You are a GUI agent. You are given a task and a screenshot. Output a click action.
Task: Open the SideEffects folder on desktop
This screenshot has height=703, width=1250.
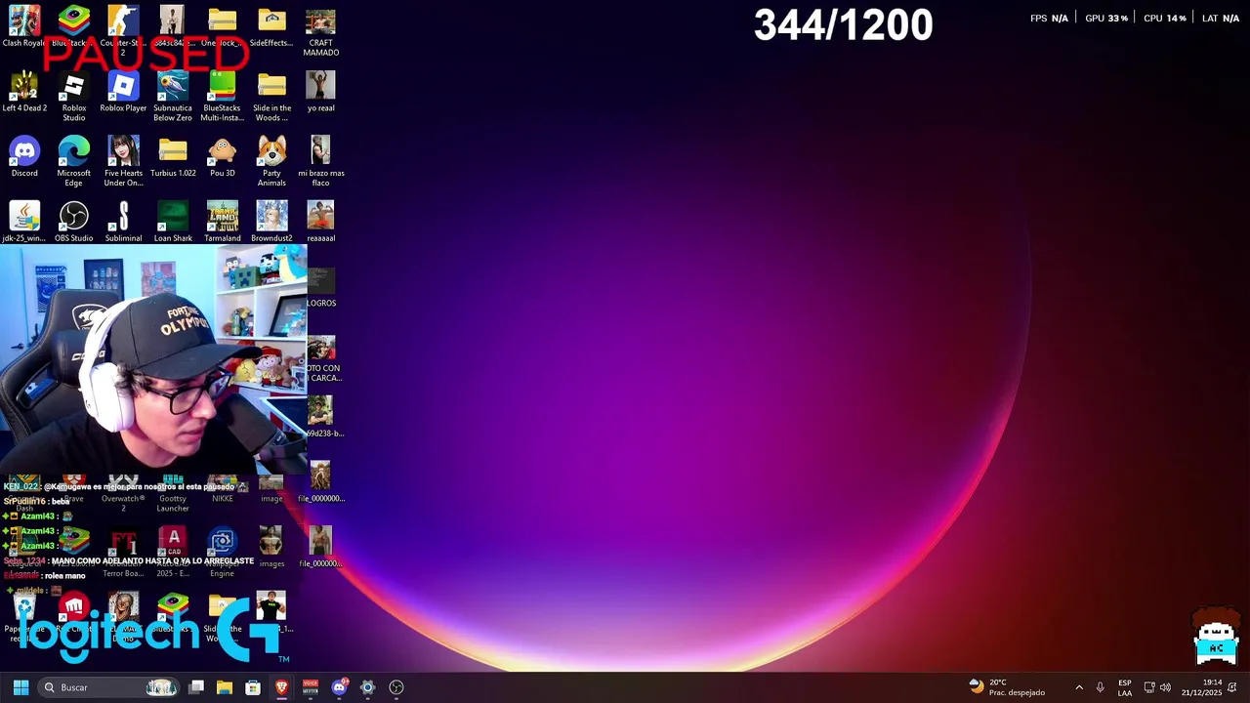pos(271,27)
